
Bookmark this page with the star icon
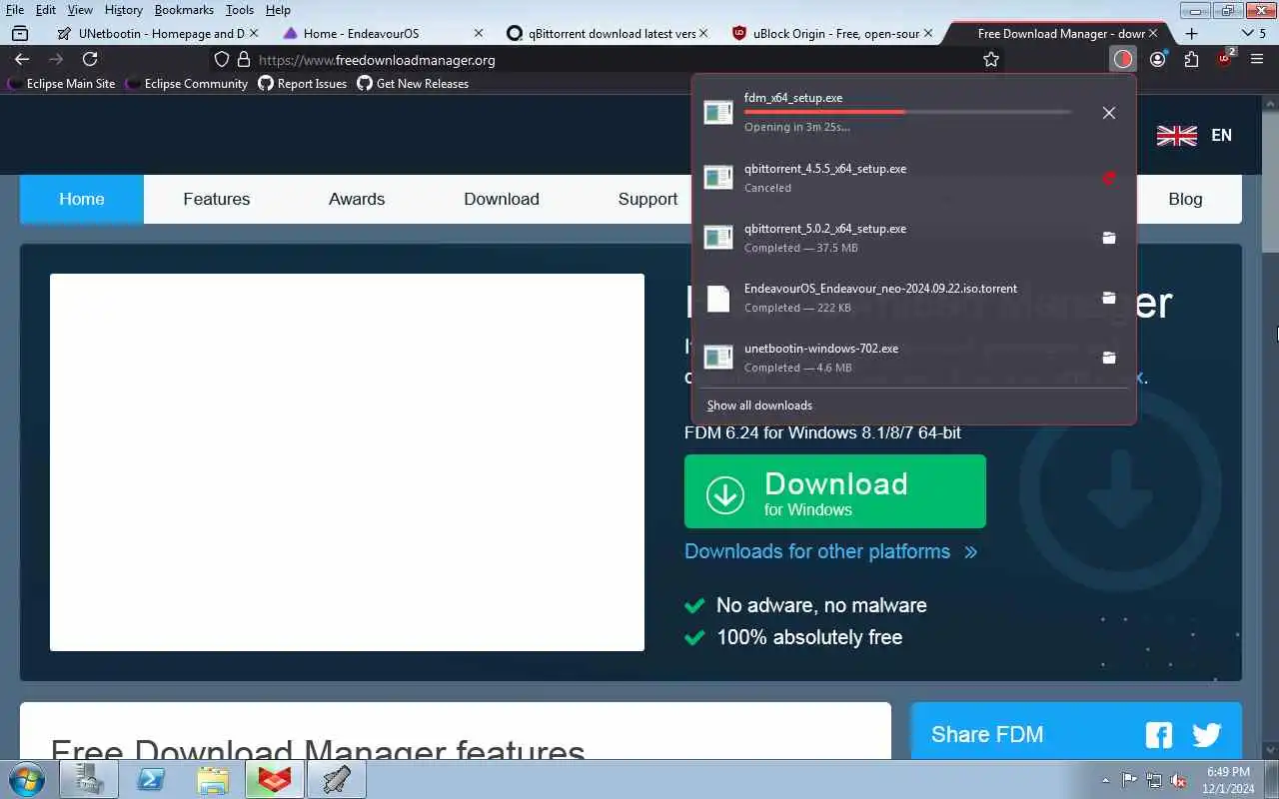click(991, 60)
